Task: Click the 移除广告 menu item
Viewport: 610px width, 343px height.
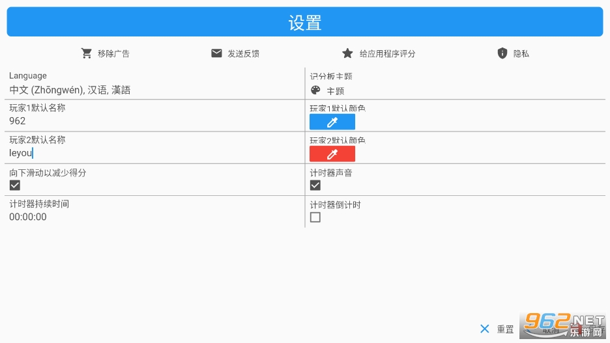Action: coord(113,53)
